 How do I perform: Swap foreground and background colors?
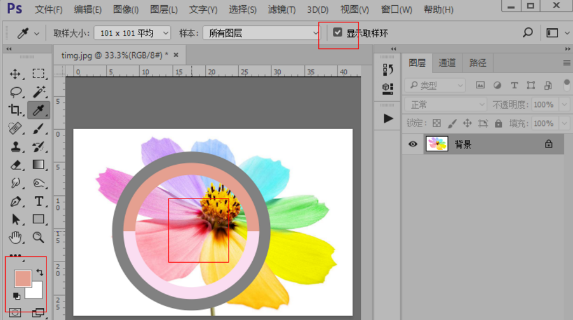click(39, 272)
